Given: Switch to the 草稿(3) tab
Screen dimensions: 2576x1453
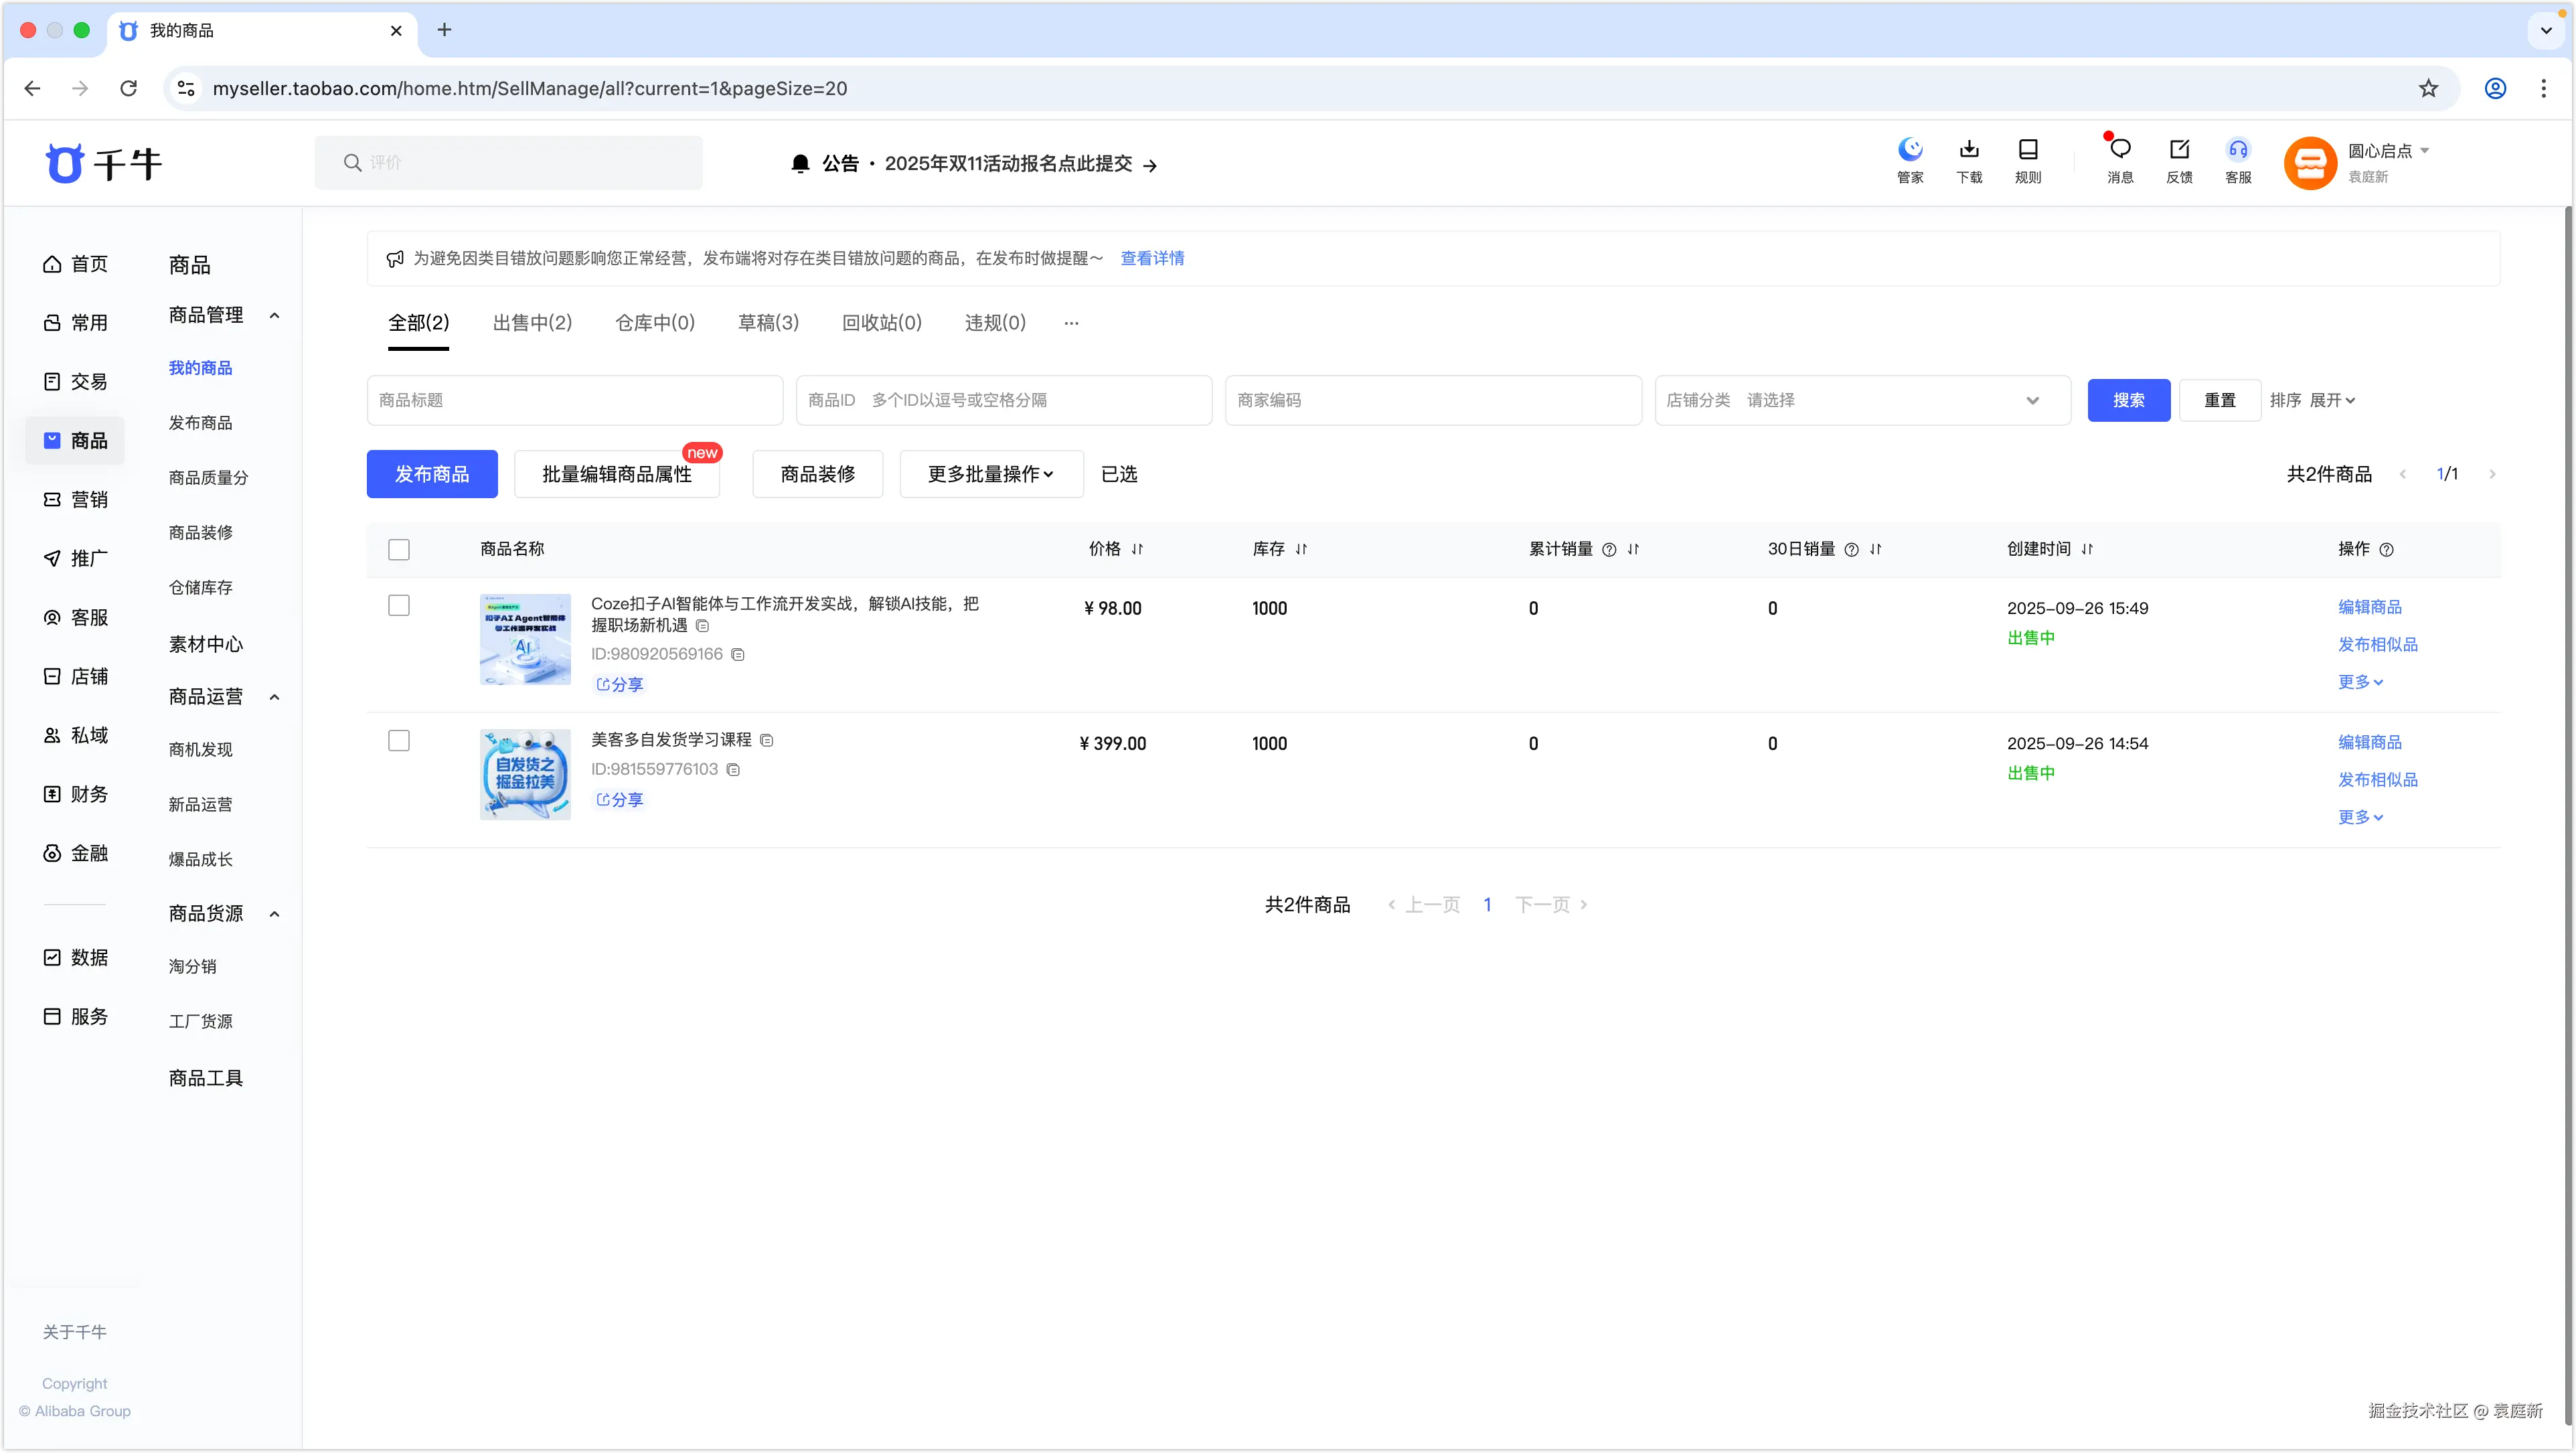Looking at the screenshot, I should point(768,322).
